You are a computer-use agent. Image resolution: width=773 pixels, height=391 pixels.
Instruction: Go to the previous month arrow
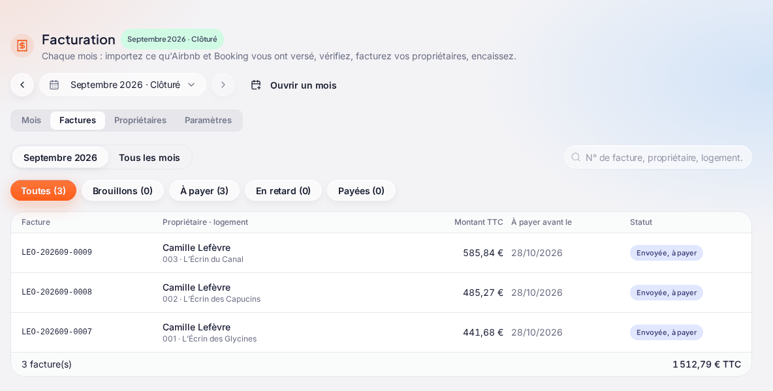22,85
